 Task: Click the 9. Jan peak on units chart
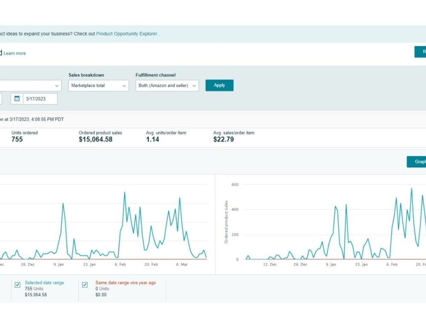63,203
